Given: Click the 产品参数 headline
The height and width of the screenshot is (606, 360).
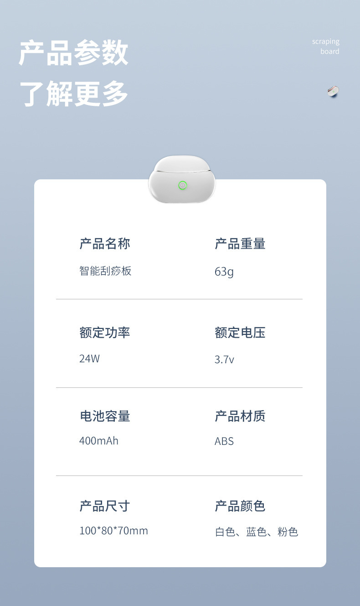Looking at the screenshot, I should [x=73, y=53].
